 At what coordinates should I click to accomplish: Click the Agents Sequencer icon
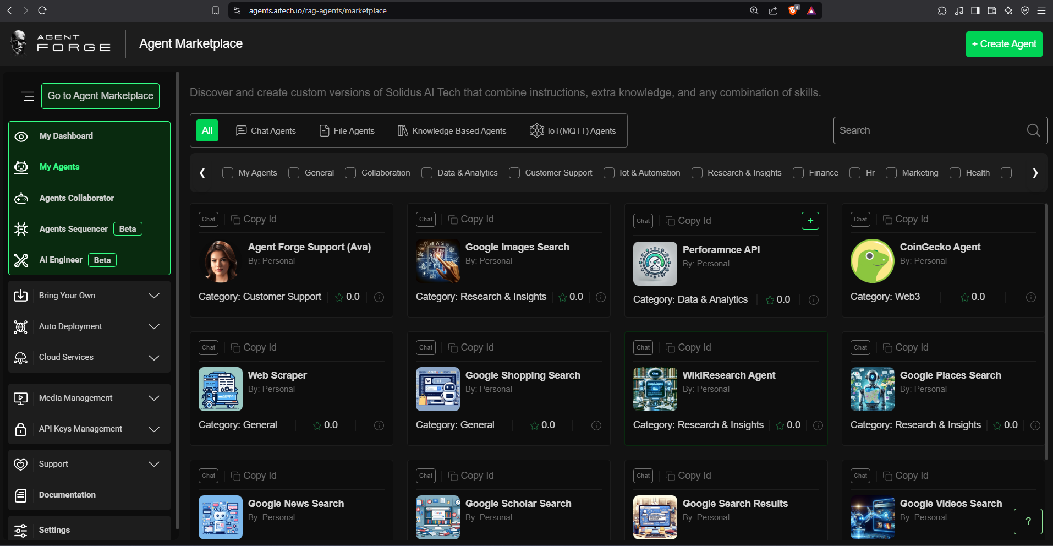click(21, 229)
